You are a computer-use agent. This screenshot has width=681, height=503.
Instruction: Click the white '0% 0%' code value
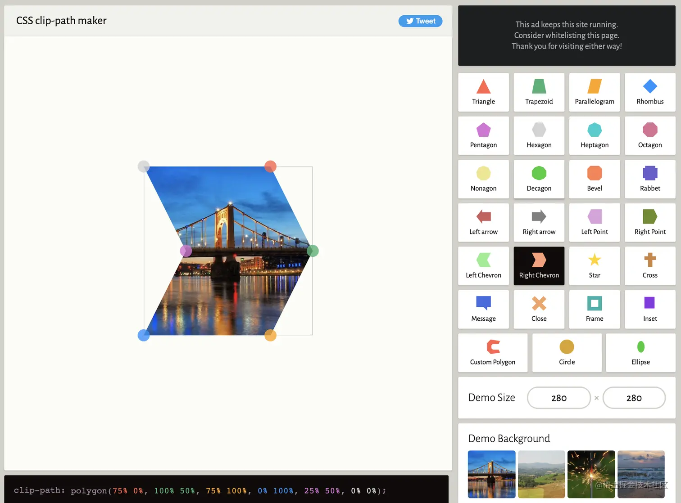[364, 490]
